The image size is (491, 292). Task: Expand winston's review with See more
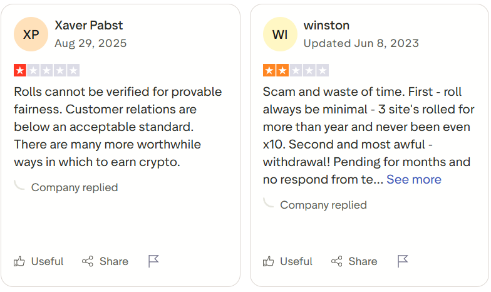(x=413, y=180)
